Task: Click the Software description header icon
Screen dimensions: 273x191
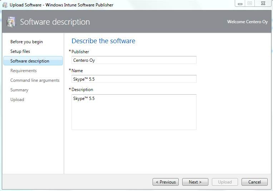Action: point(11,22)
